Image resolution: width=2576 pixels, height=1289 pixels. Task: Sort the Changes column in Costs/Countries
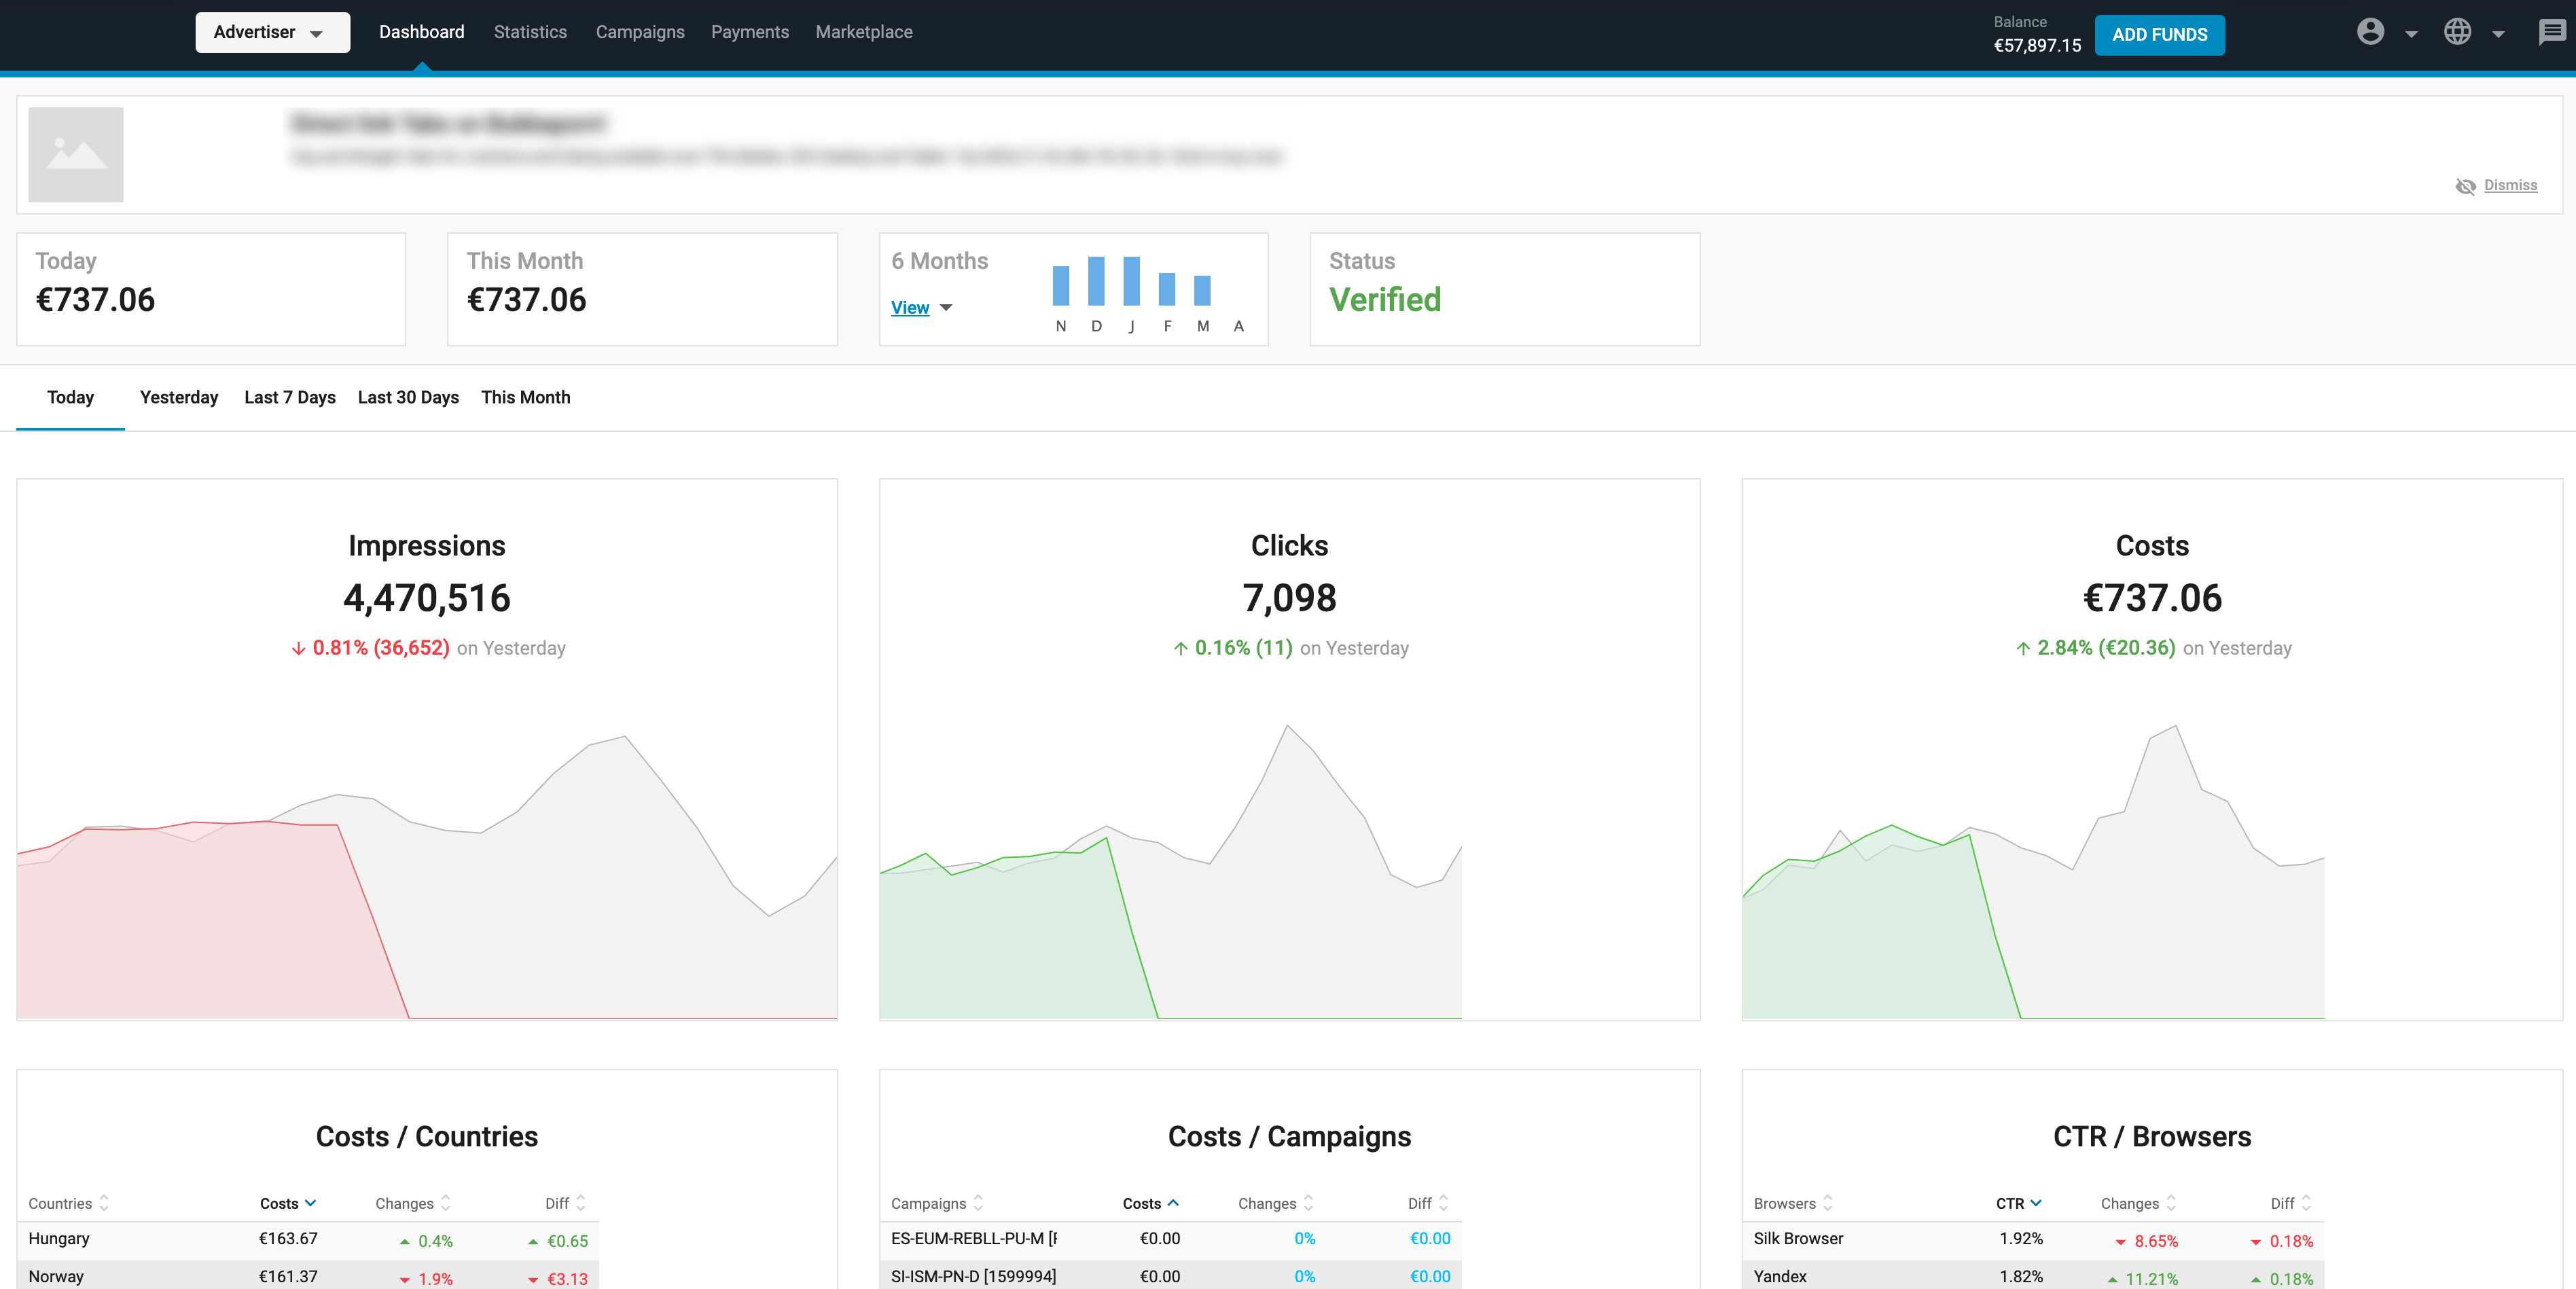[x=445, y=1203]
